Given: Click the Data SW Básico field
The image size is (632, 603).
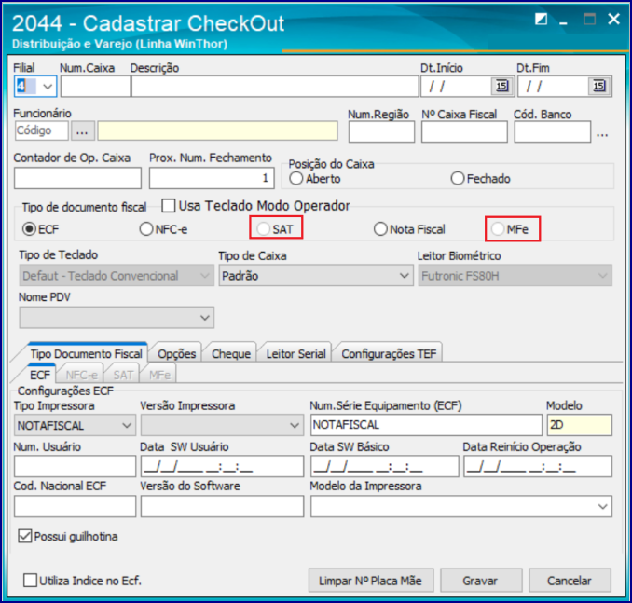Looking at the screenshot, I should click(x=385, y=466).
